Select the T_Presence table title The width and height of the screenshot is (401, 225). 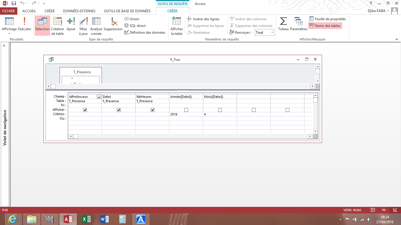[x=82, y=72]
